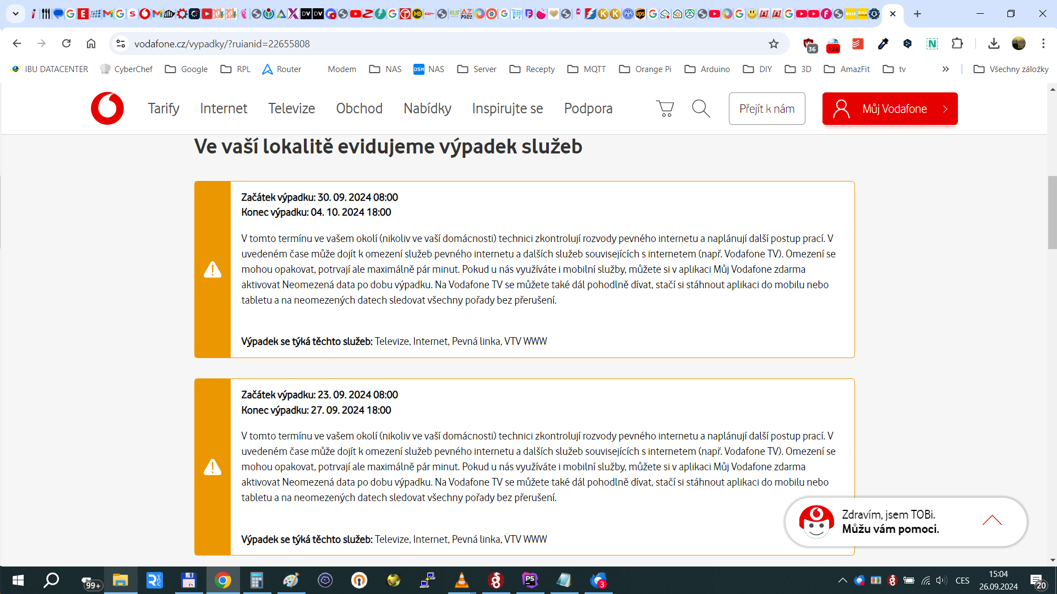Open Calculator from the taskbar
This screenshot has width=1057, height=594.
tap(257, 580)
